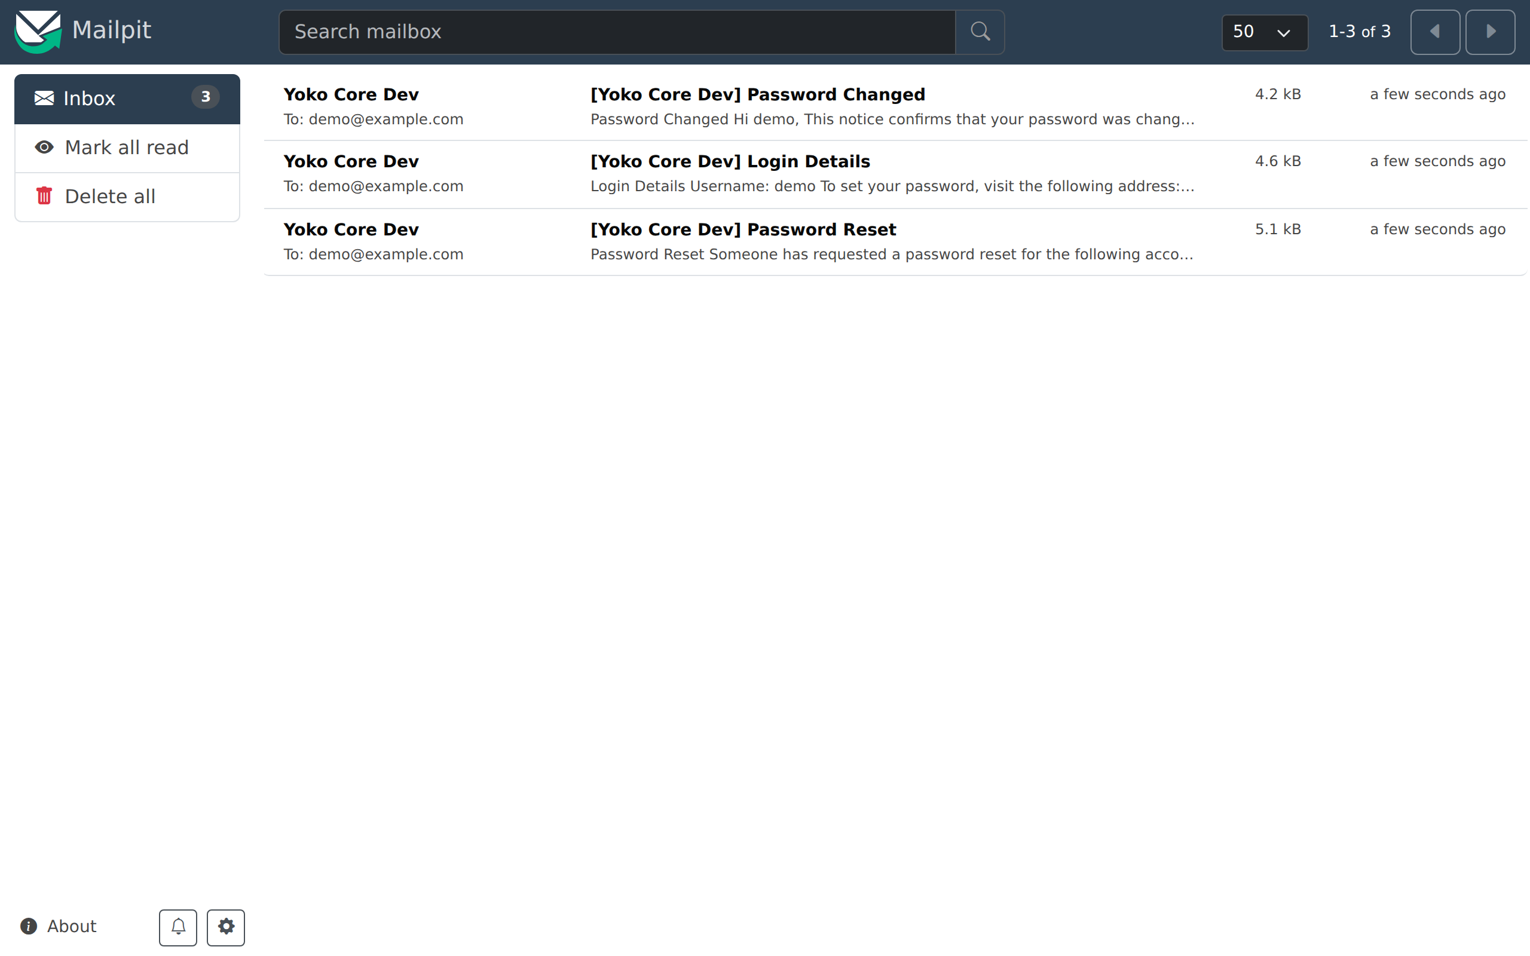This screenshot has width=1530, height=956.
Task: Click the 4.6 kB size value
Action: [1278, 161]
